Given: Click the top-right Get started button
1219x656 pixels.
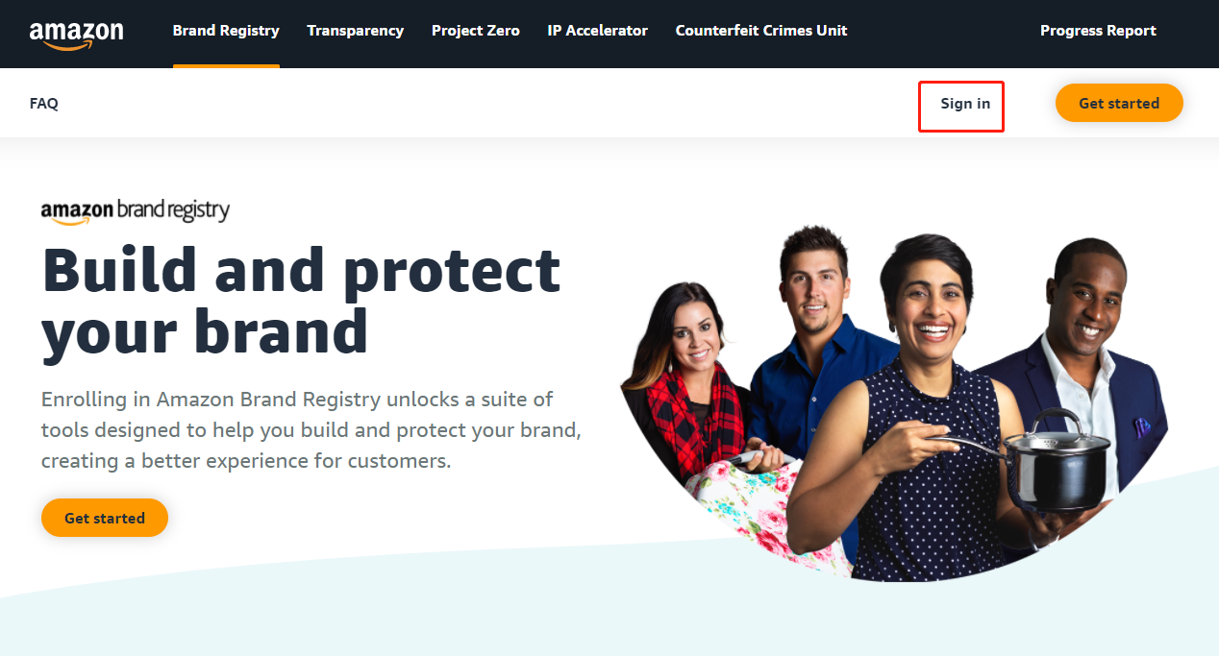Looking at the screenshot, I should 1119,103.
